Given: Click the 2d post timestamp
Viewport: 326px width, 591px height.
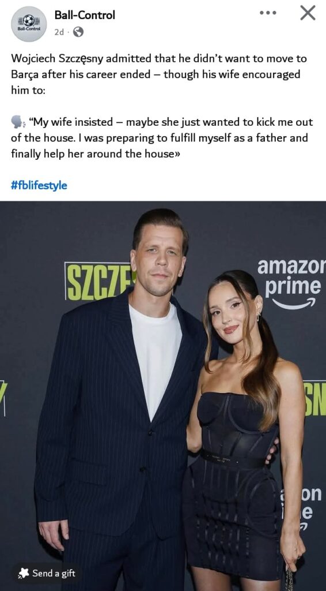Looking at the screenshot, I should click(x=59, y=32).
